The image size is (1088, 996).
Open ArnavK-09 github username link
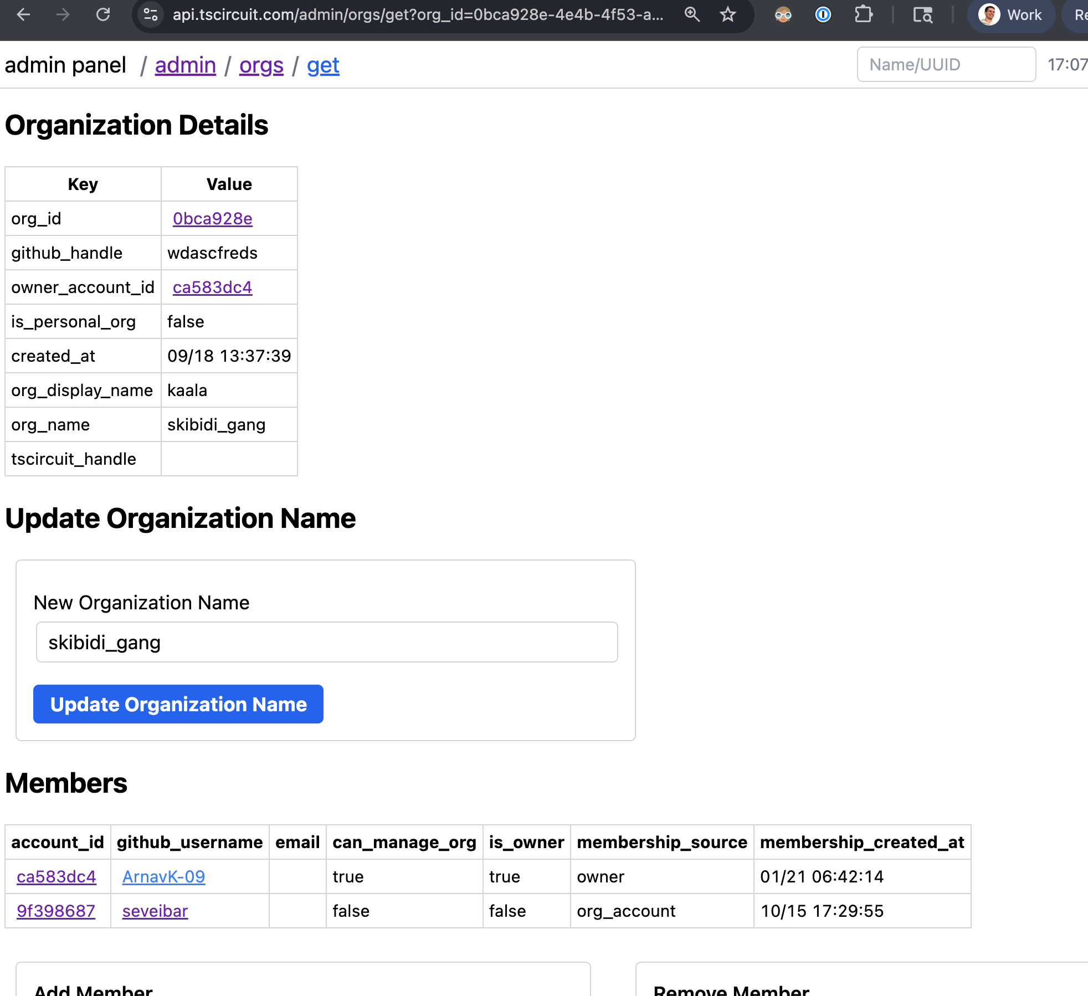pyautogui.click(x=163, y=877)
